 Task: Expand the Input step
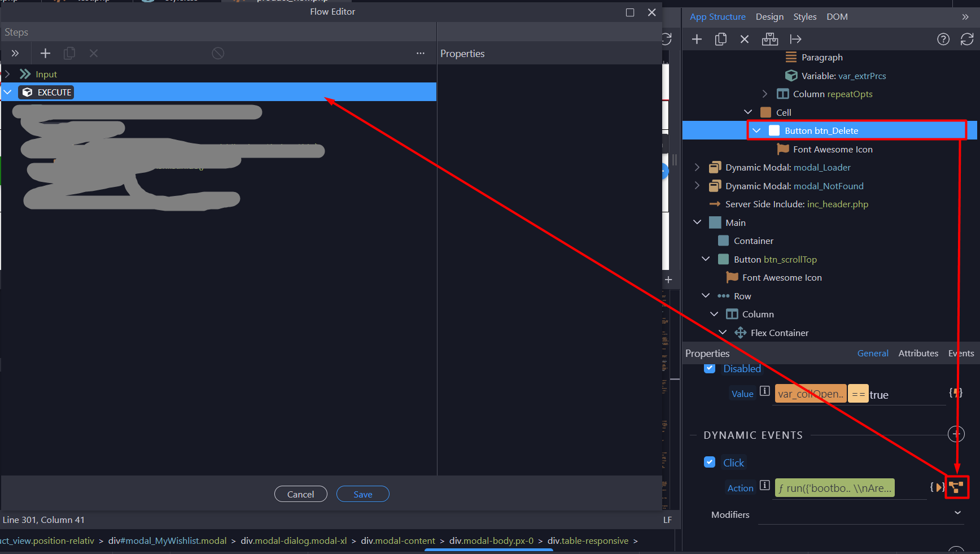(x=8, y=74)
